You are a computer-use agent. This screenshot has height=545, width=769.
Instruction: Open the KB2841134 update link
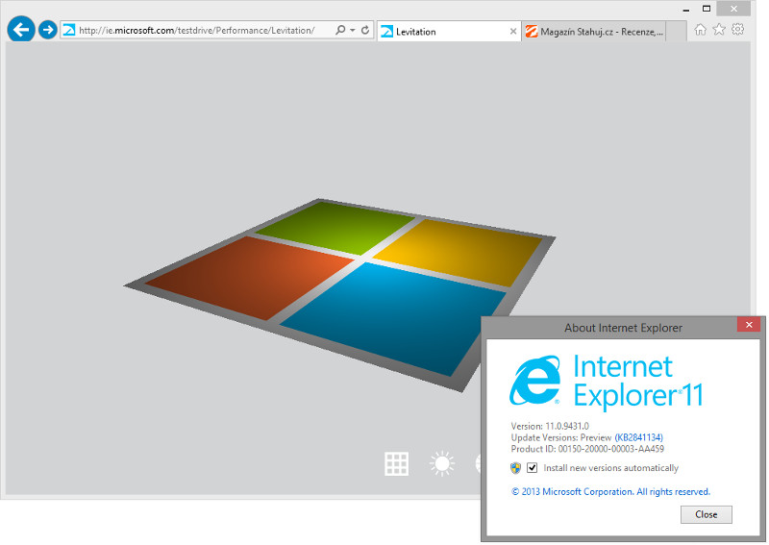[638, 437]
